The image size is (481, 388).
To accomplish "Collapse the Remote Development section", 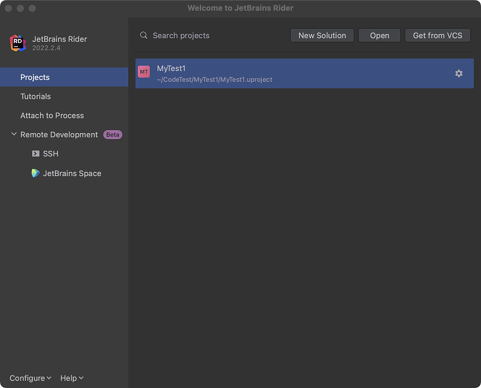I will click(x=14, y=134).
